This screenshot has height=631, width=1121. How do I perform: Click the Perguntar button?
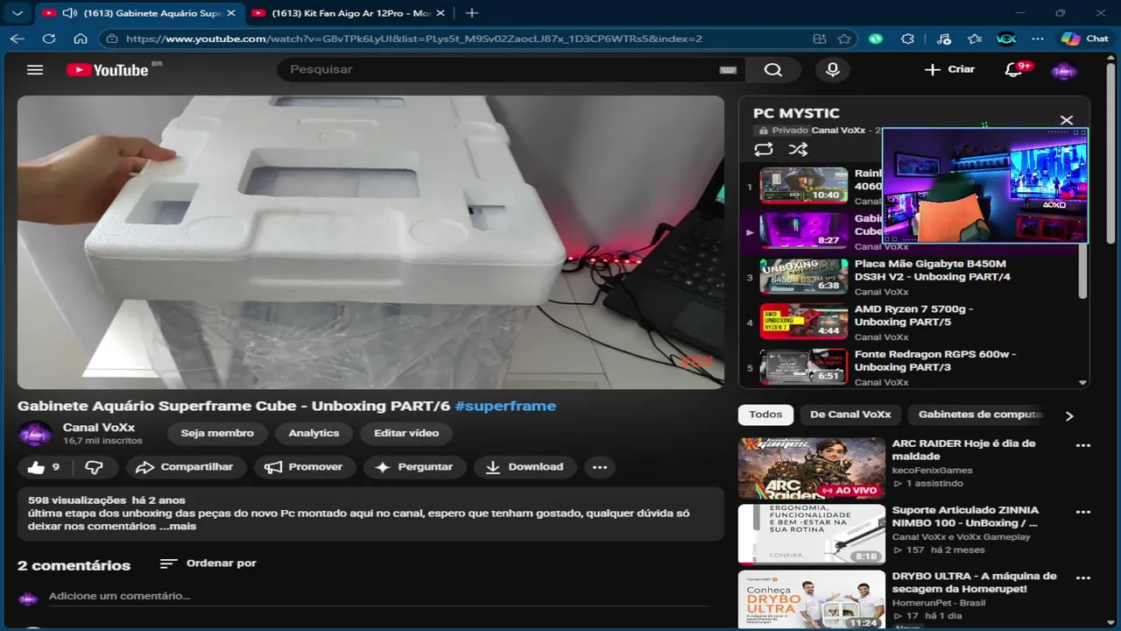coord(414,467)
